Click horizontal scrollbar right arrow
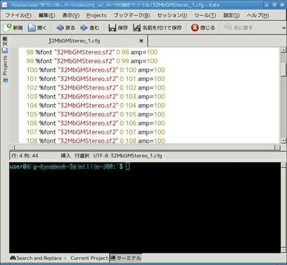 pyautogui.click(x=277, y=147)
